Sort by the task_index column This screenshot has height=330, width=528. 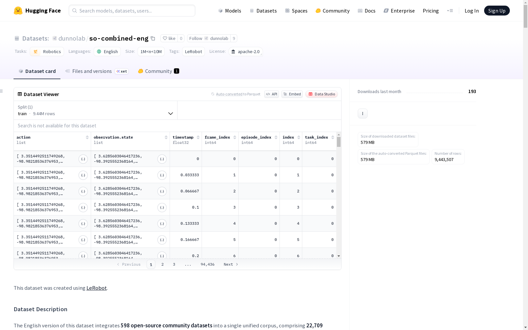click(x=333, y=137)
